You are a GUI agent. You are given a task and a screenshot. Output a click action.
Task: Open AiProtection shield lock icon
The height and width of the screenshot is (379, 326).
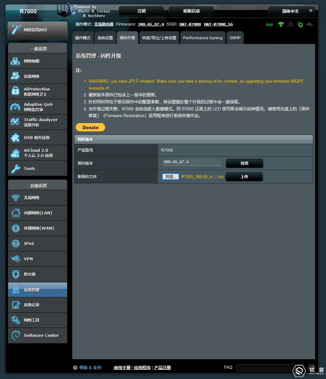(x=16, y=91)
